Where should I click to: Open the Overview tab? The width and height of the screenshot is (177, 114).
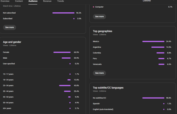click(5, 1)
